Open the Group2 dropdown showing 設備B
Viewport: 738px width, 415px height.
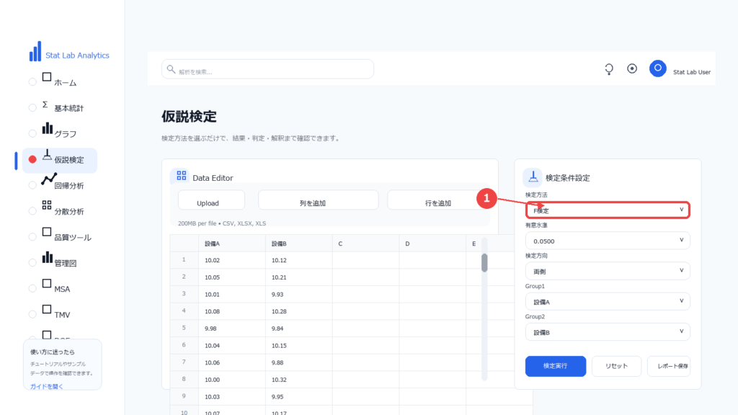coord(608,331)
